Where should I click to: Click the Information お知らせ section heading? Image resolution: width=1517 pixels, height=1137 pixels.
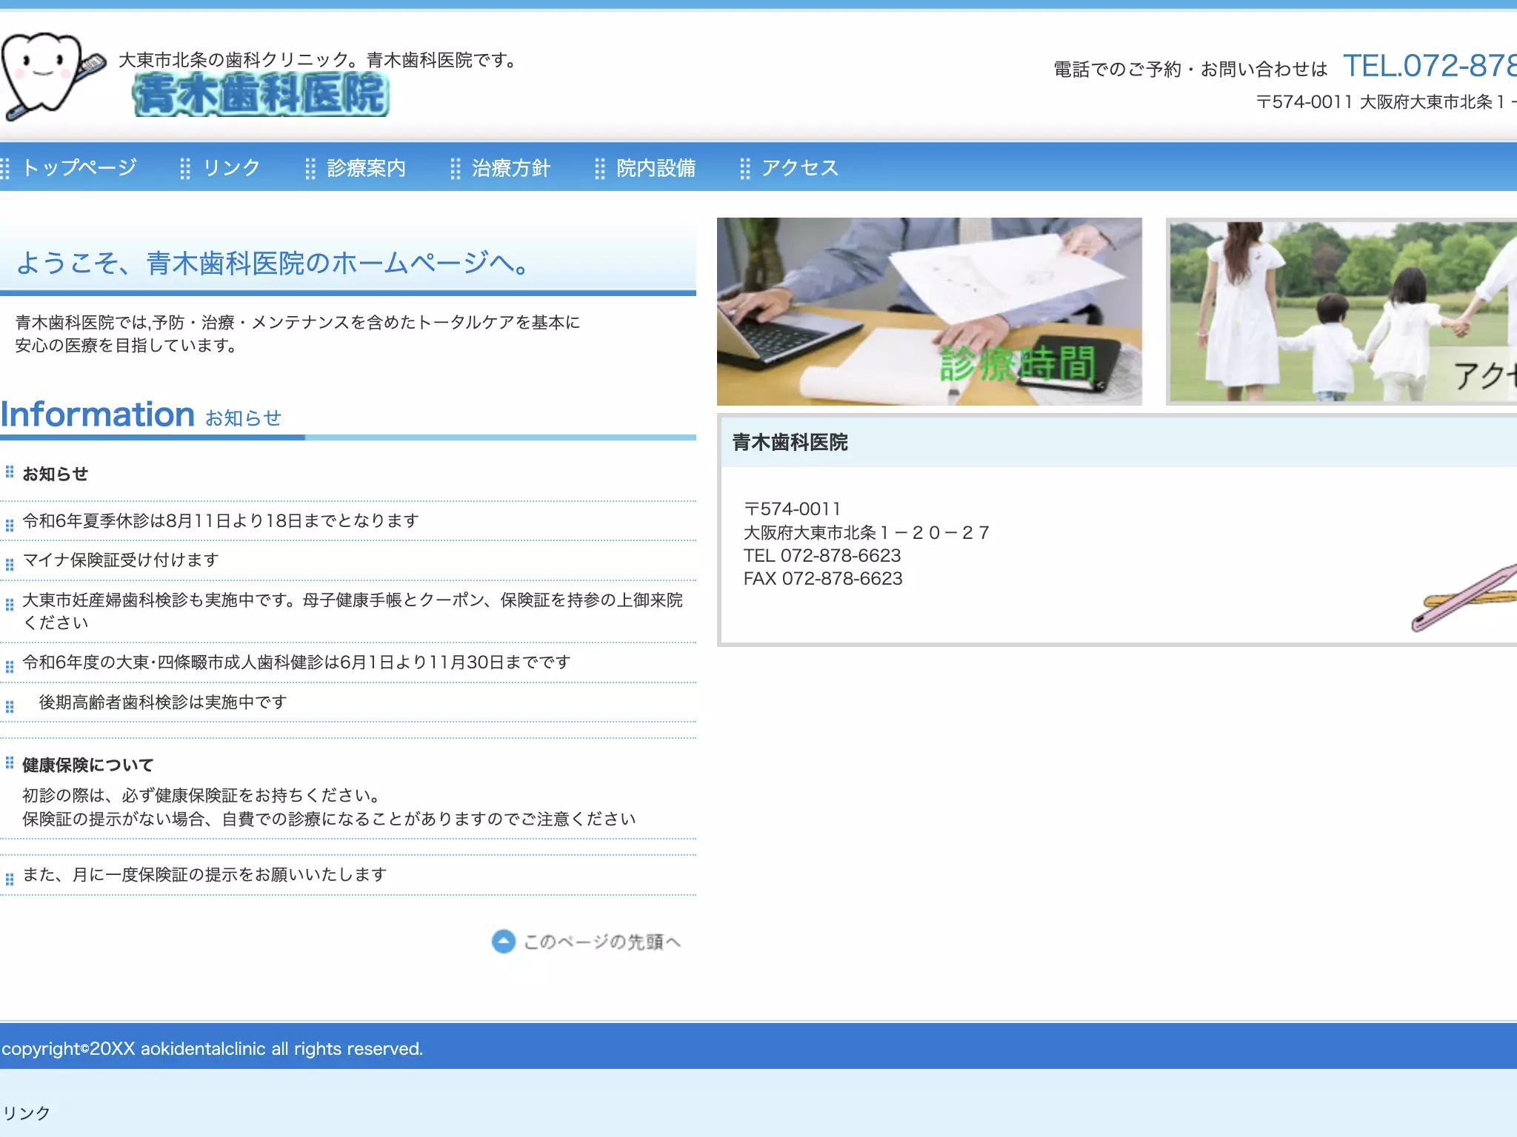[x=141, y=415]
